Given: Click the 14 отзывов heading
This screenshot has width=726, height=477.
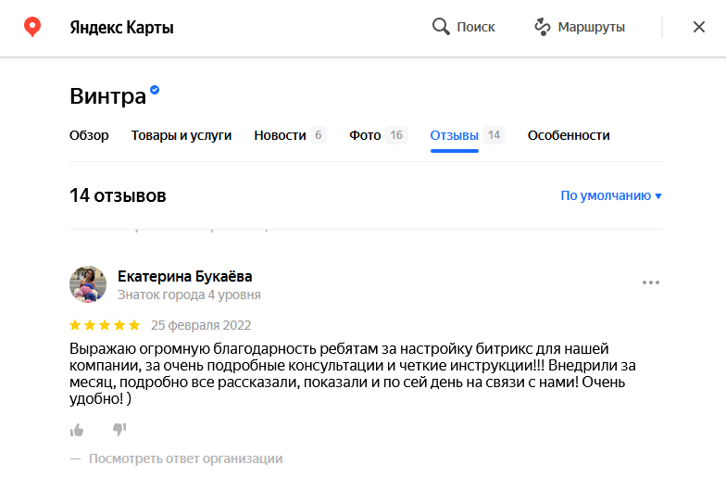Looking at the screenshot, I should click(x=118, y=196).
